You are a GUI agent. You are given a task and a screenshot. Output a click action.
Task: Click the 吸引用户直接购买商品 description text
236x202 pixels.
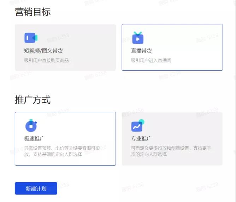(x=47, y=60)
